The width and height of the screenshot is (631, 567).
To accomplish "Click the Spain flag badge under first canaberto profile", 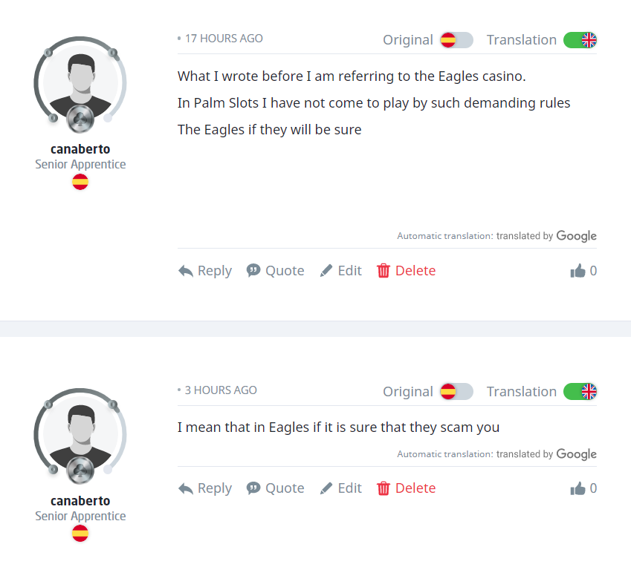I will pyautogui.click(x=80, y=181).
